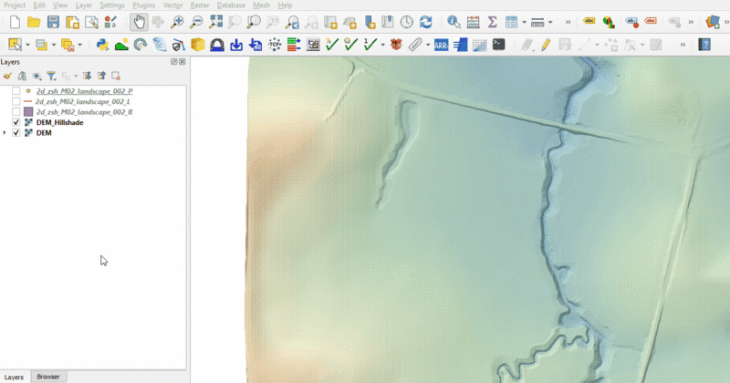Open the Plugins menu
The height and width of the screenshot is (383, 730).
click(143, 5)
